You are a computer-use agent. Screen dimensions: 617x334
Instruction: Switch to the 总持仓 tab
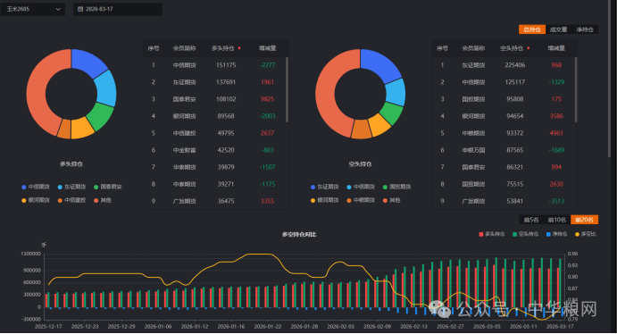[532, 29]
